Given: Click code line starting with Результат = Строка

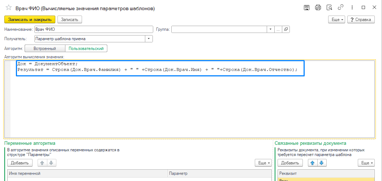Looking at the screenshot, I should (157, 70).
